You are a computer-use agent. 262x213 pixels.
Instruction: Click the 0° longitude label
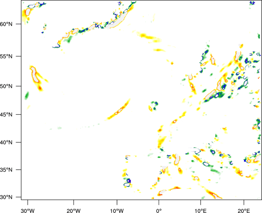(x=159, y=211)
